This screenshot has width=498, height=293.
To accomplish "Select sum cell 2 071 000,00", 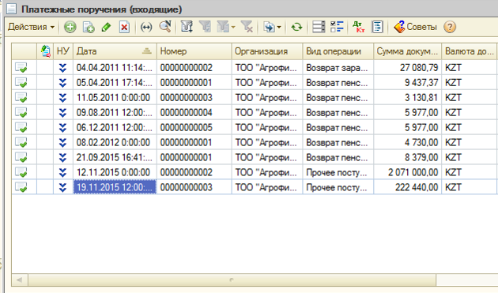I will tap(407, 172).
